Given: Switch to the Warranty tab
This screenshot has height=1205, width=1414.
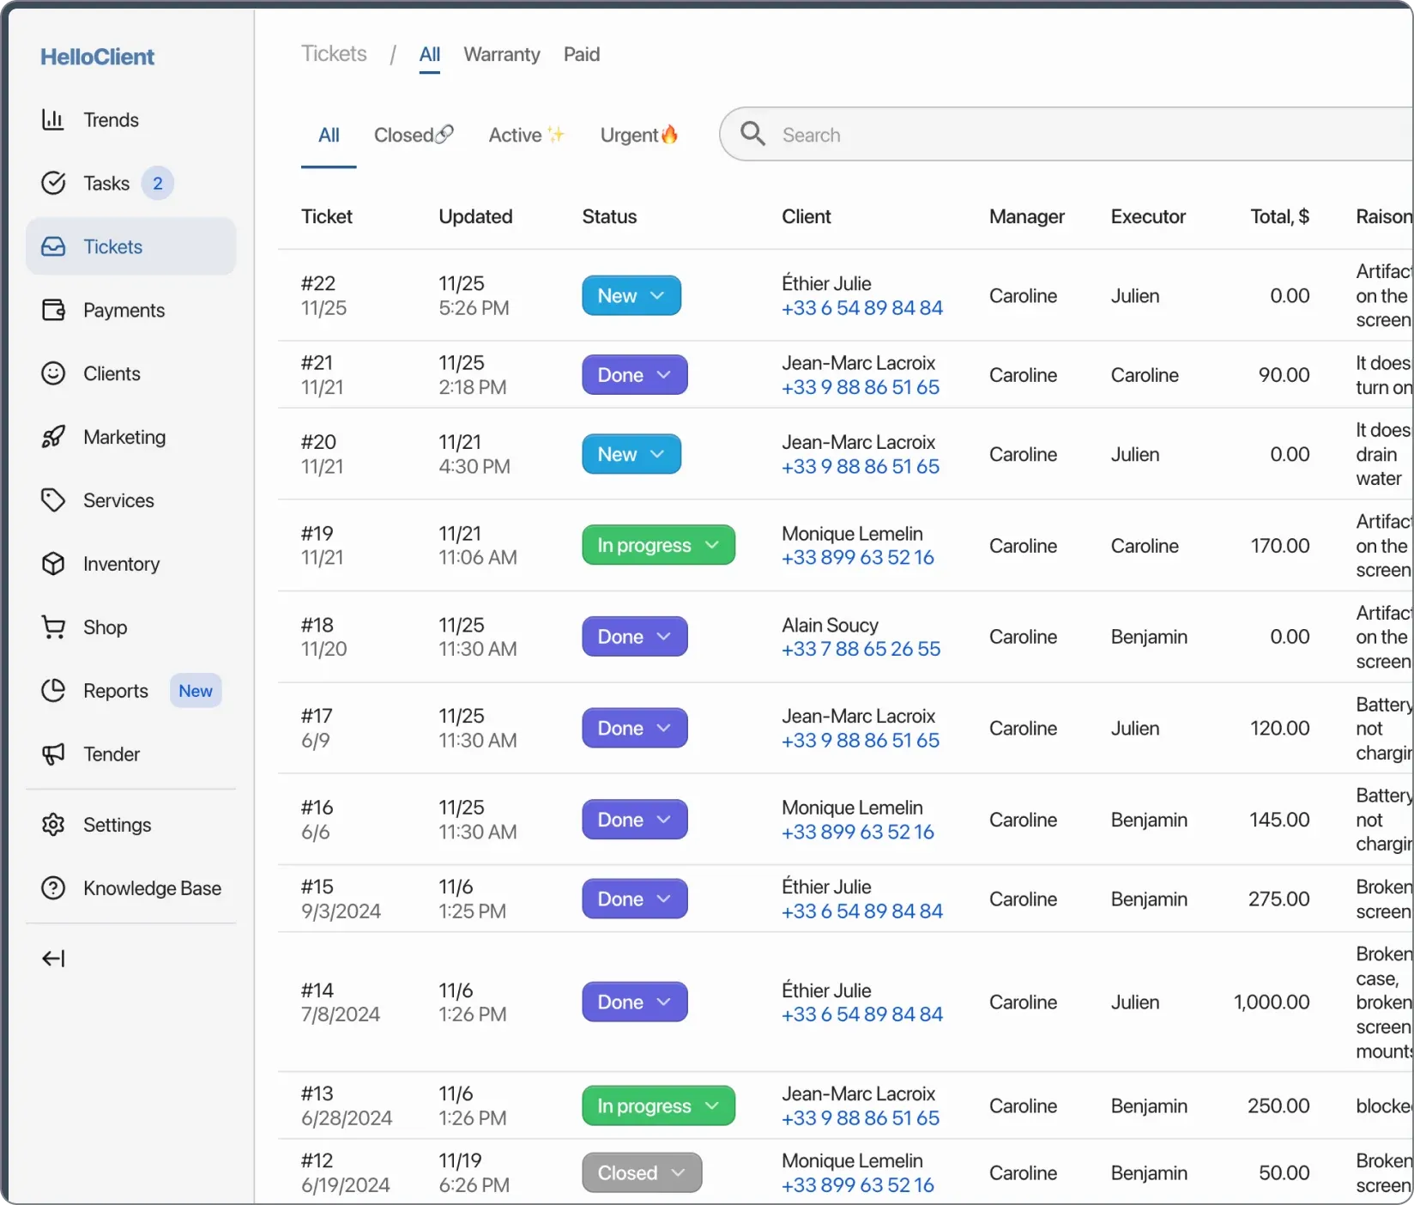Looking at the screenshot, I should (x=501, y=54).
